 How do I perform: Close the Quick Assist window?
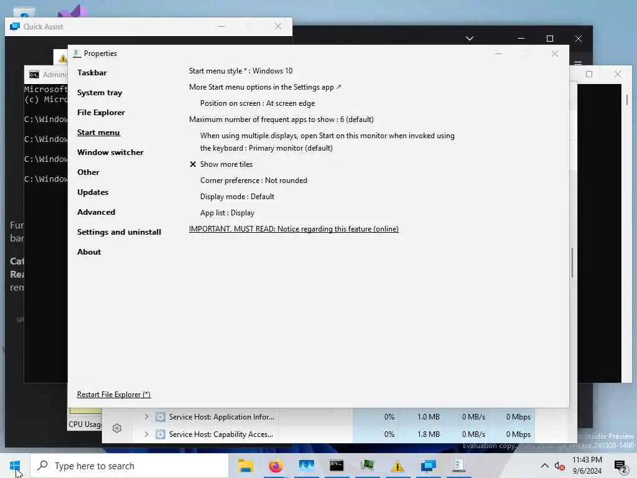(x=278, y=26)
